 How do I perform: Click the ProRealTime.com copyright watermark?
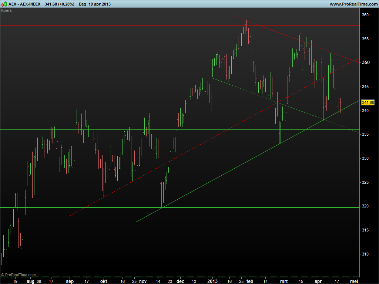(x=19, y=275)
